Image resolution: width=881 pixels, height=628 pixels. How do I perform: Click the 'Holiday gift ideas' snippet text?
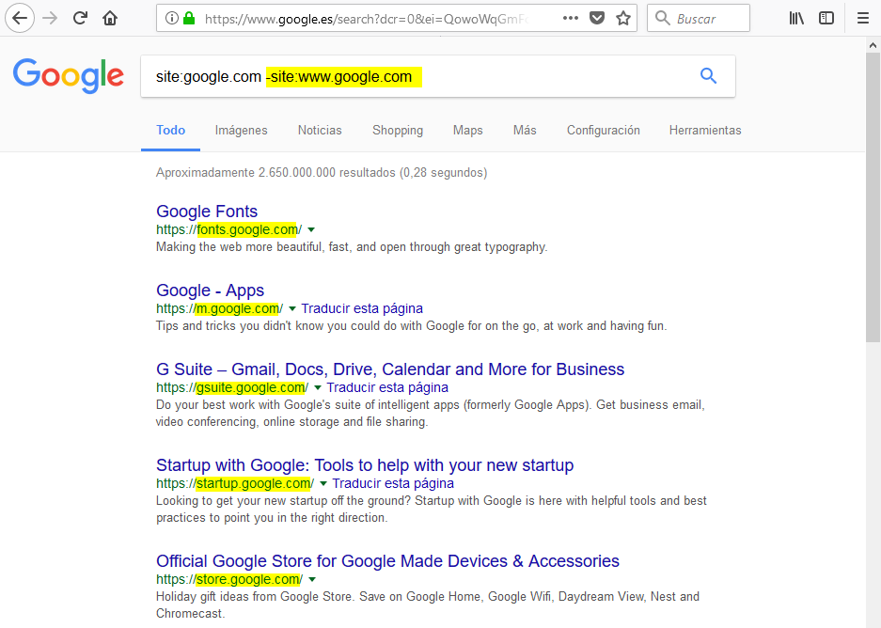coord(428,605)
